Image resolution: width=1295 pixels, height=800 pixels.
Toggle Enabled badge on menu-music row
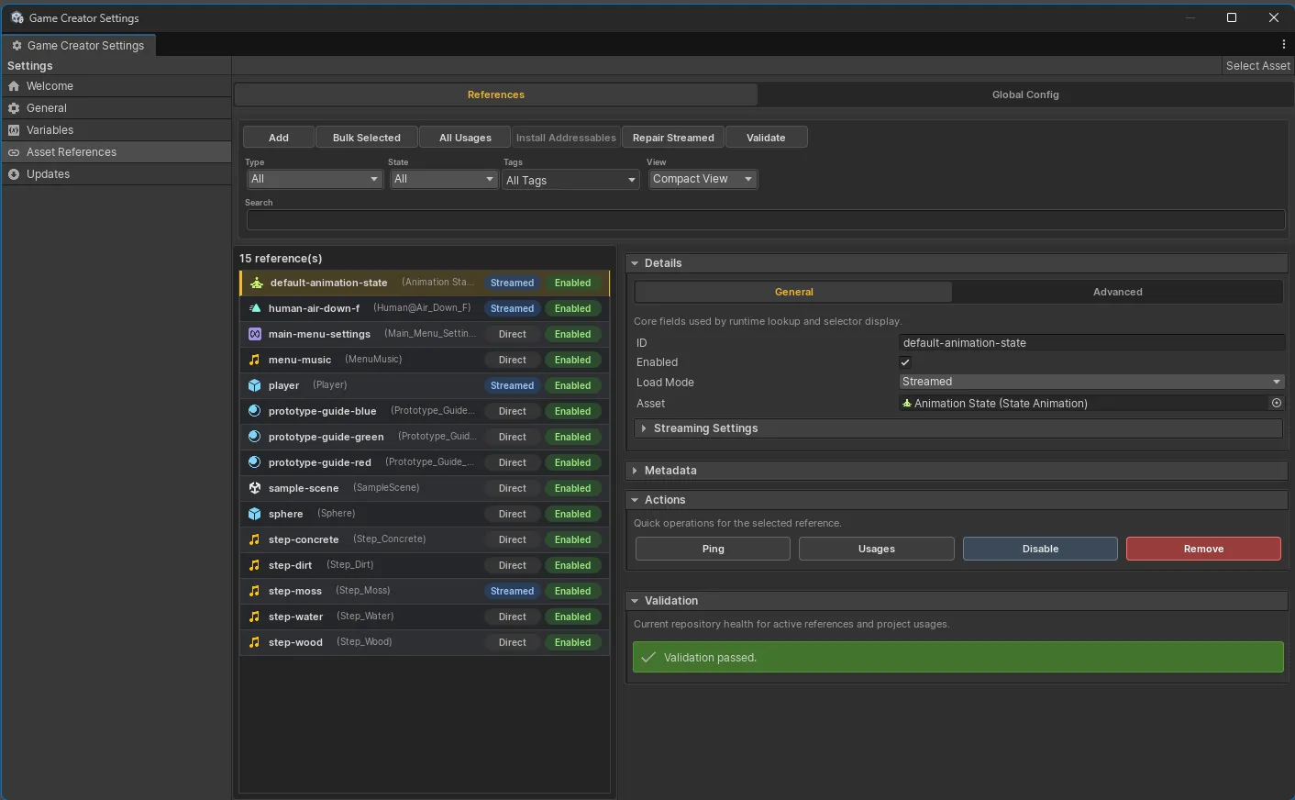572,360
